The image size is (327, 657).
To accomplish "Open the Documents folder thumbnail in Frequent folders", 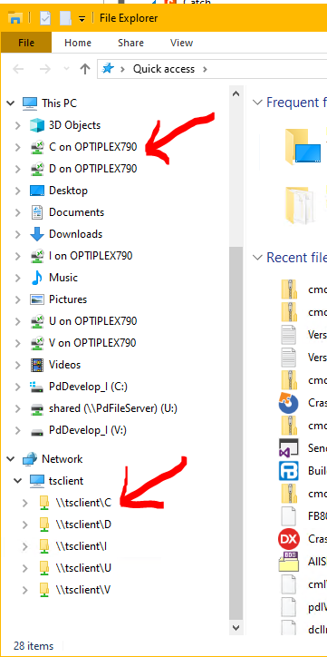I will coord(300,205).
